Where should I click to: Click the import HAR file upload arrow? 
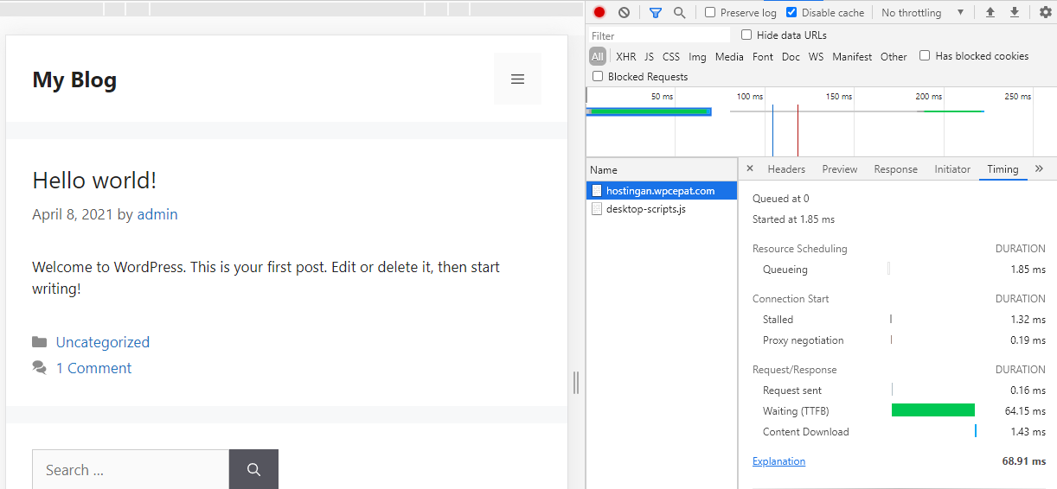pyautogui.click(x=990, y=13)
